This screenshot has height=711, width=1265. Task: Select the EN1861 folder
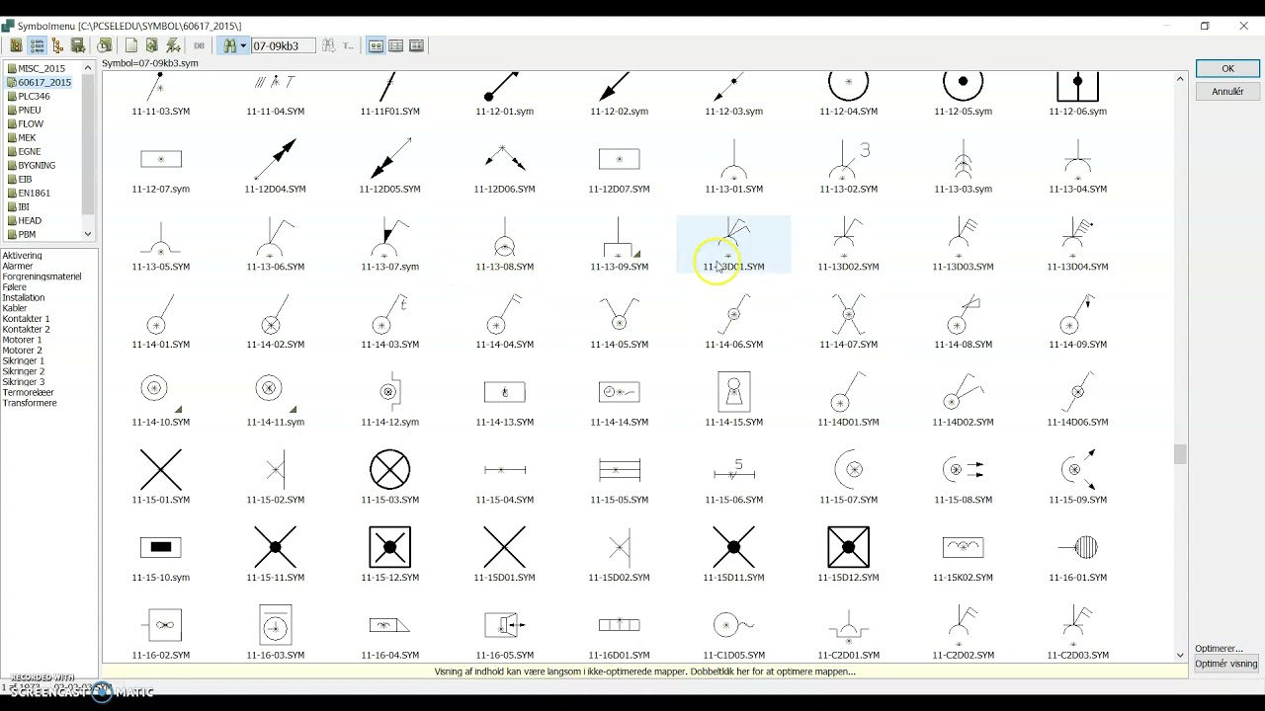pyautogui.click(x=34, y=193)
